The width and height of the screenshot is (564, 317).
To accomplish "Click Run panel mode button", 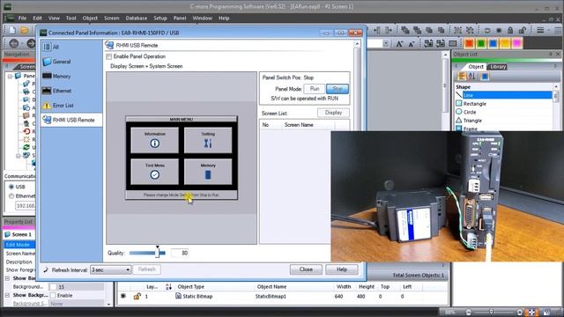I will tap(315, 89).
